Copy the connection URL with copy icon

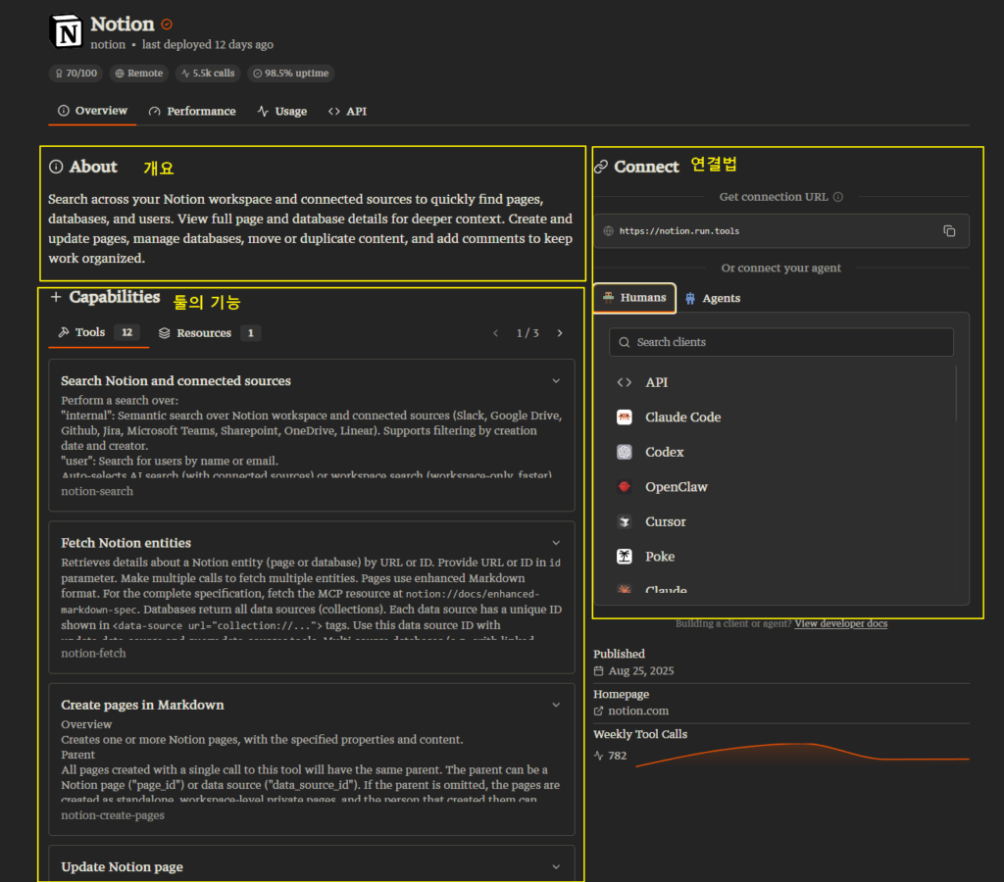[x=949, y=231]
